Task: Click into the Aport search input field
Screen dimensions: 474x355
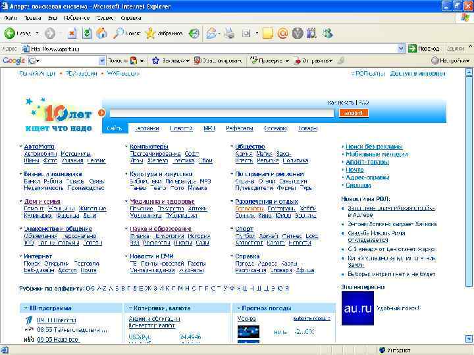Action: pyautogui.click(x=222, y=113)
